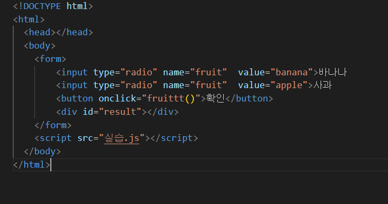
Task: Click the 확인 button text
Action: [215, 98]
